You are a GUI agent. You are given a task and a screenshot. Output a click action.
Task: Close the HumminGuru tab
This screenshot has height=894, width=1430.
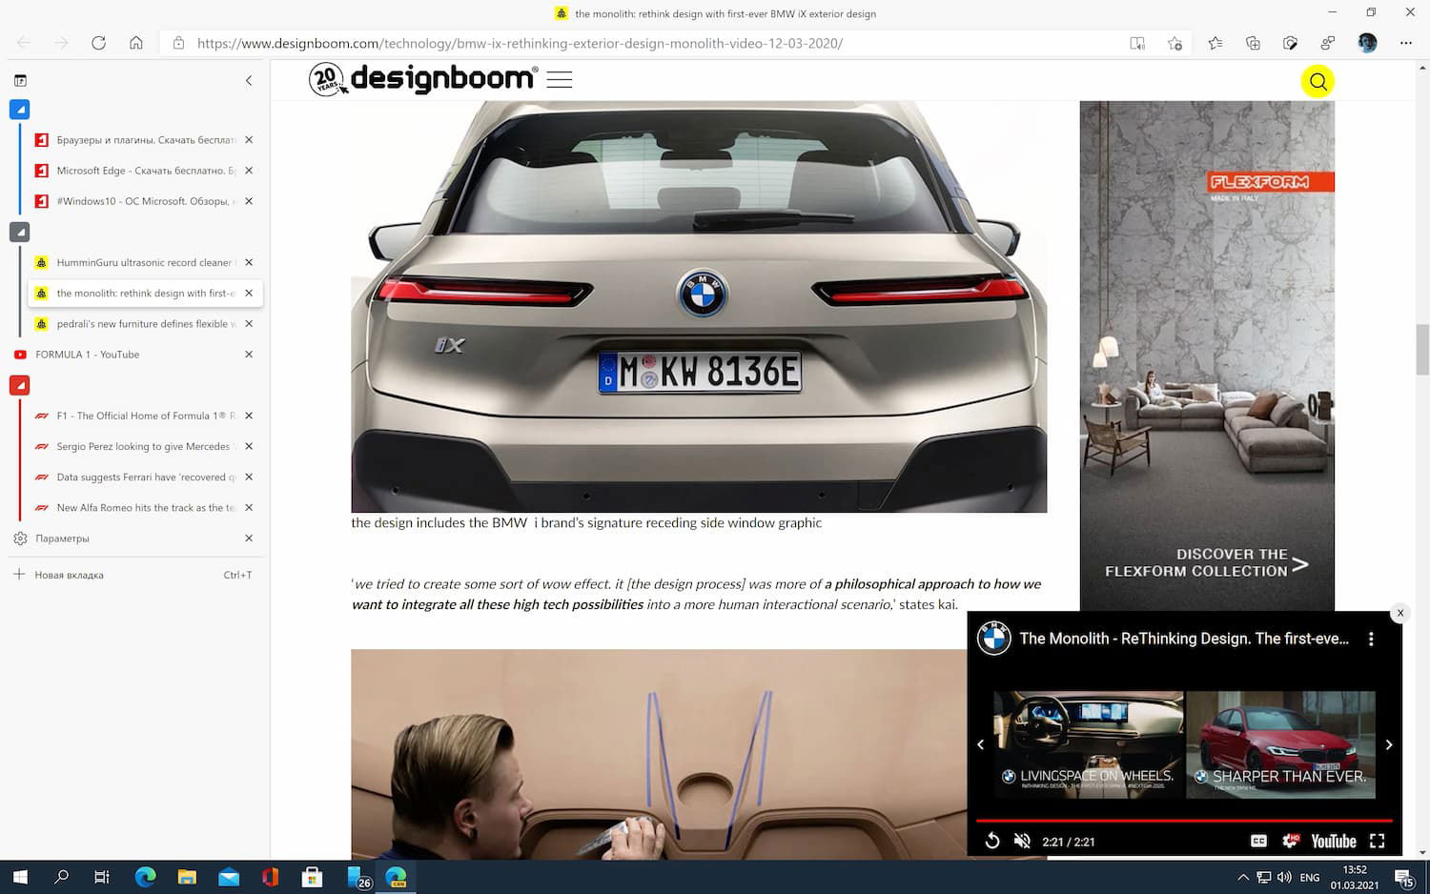pos(249,262)
